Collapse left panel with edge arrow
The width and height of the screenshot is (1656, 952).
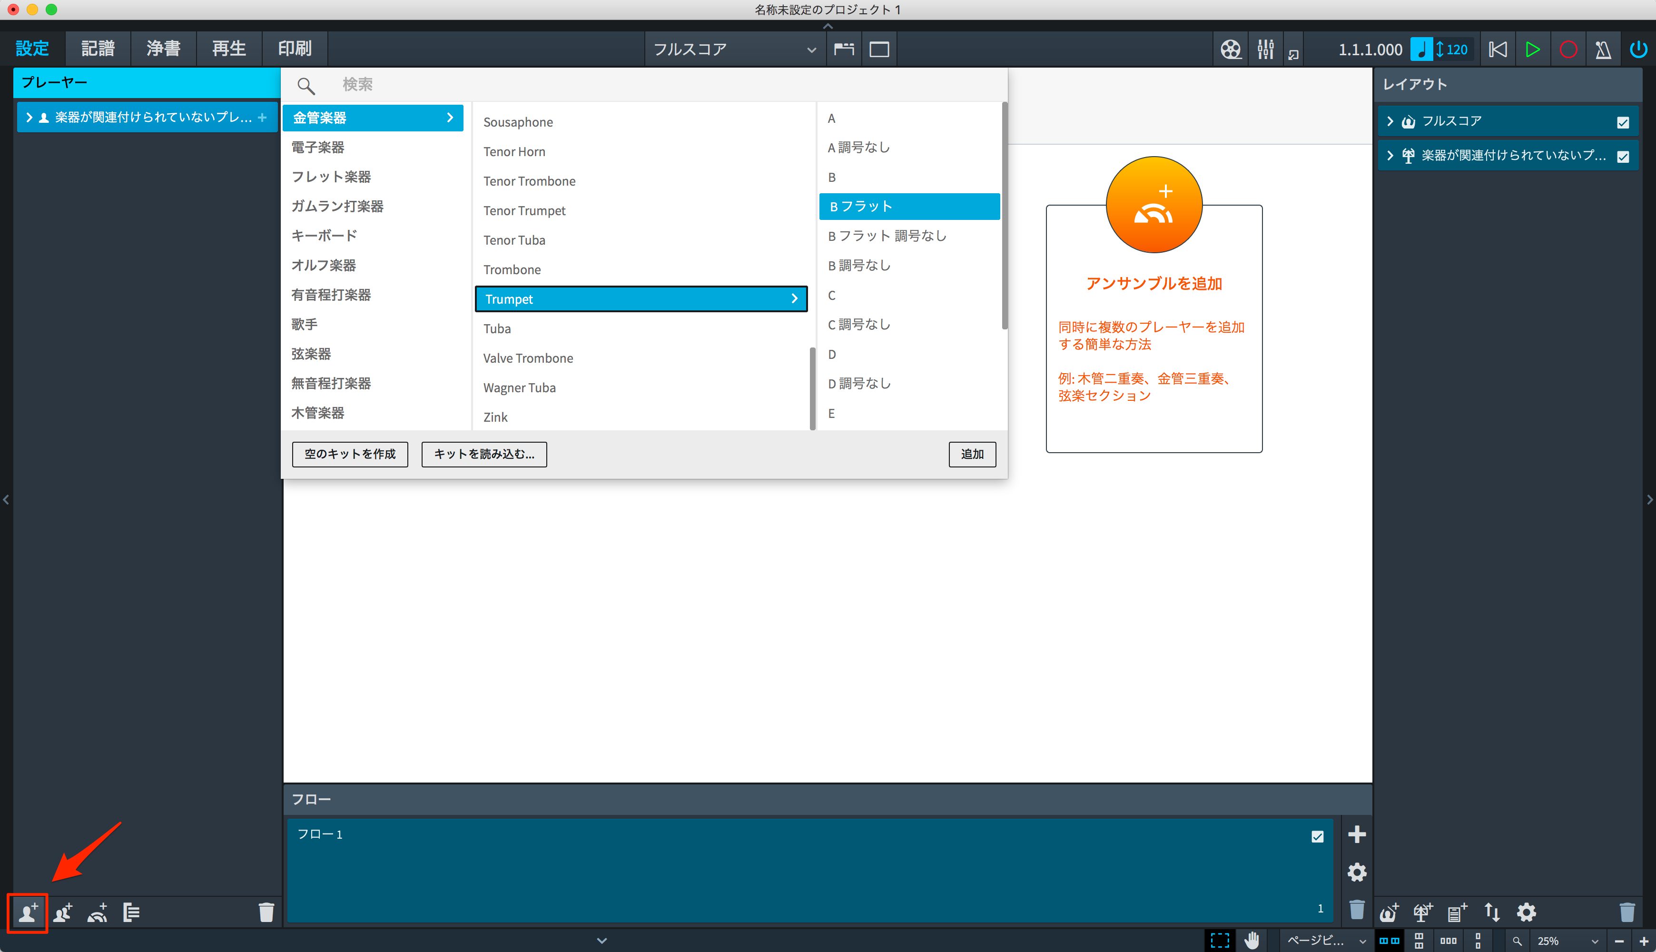[6, 499]
